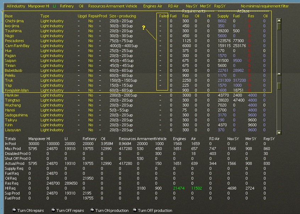Click the Hue base row name
The image size is (300, 214).
pyautogui.click(x=8, y=51)
